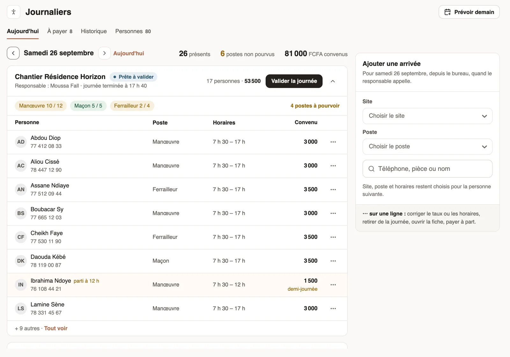This screenshot has width=510, height=357.
Task: Go to the next day arrow
Action: point(104,53)
